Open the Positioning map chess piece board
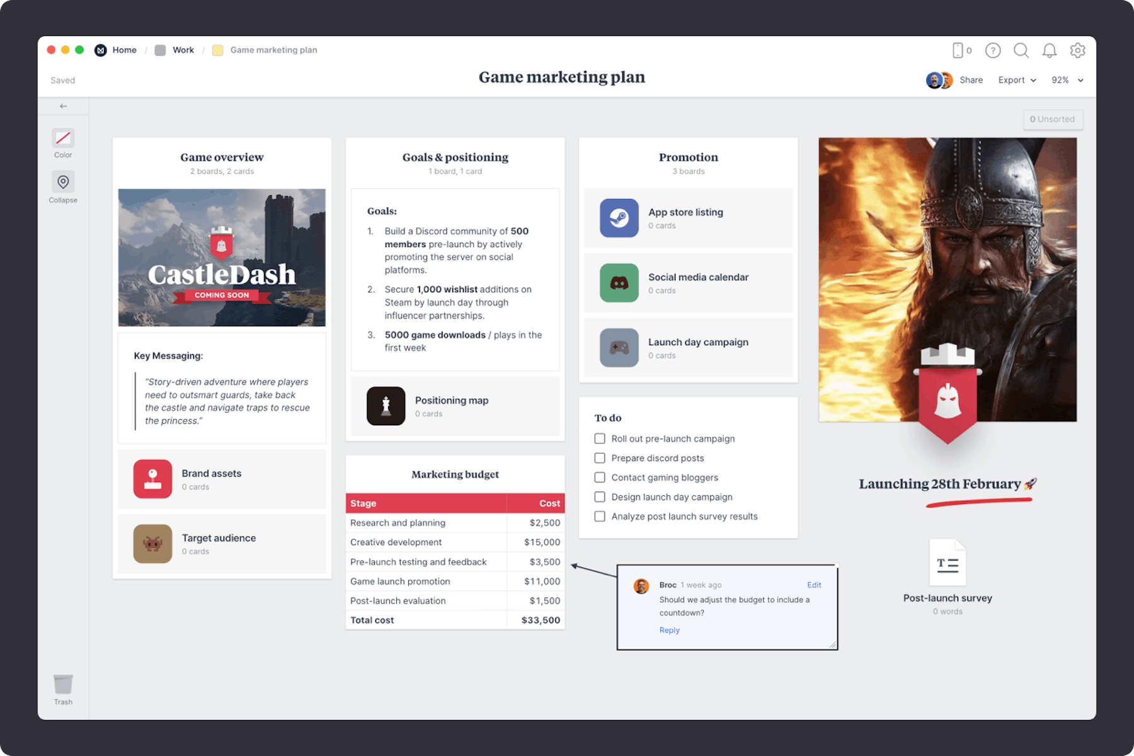Viewport: 1134px width, 756px height. (450, 406)
